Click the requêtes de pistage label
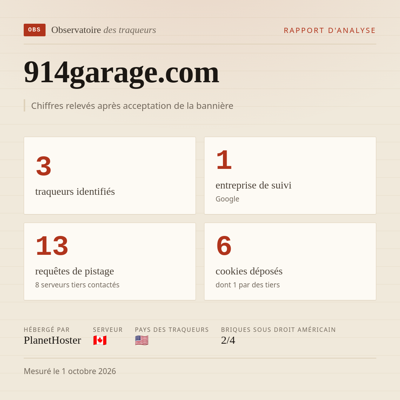The image size is (400, 400). point(74,271)
